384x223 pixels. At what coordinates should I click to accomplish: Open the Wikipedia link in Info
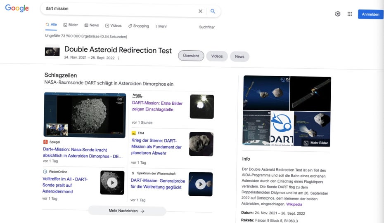click(294, 204)
